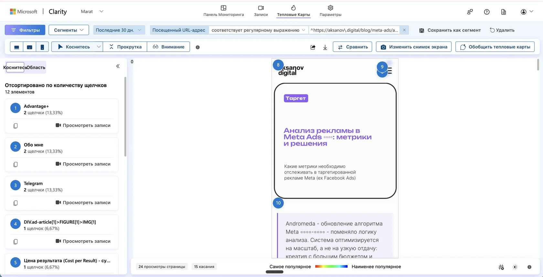Select the tablet device view icon
The height and width of the screenshot is (277, 543).
tap(29, 47)
